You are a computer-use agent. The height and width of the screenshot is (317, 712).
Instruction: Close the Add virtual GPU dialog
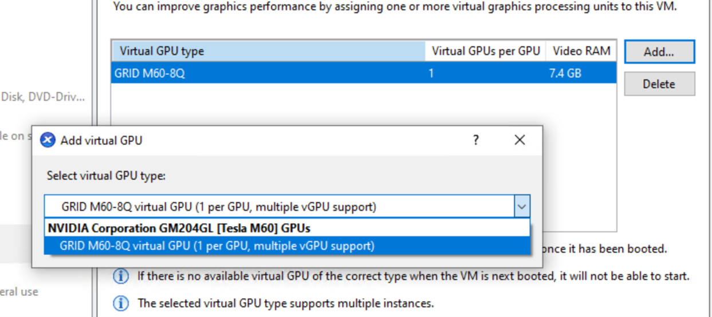click(x=520, y=140)
